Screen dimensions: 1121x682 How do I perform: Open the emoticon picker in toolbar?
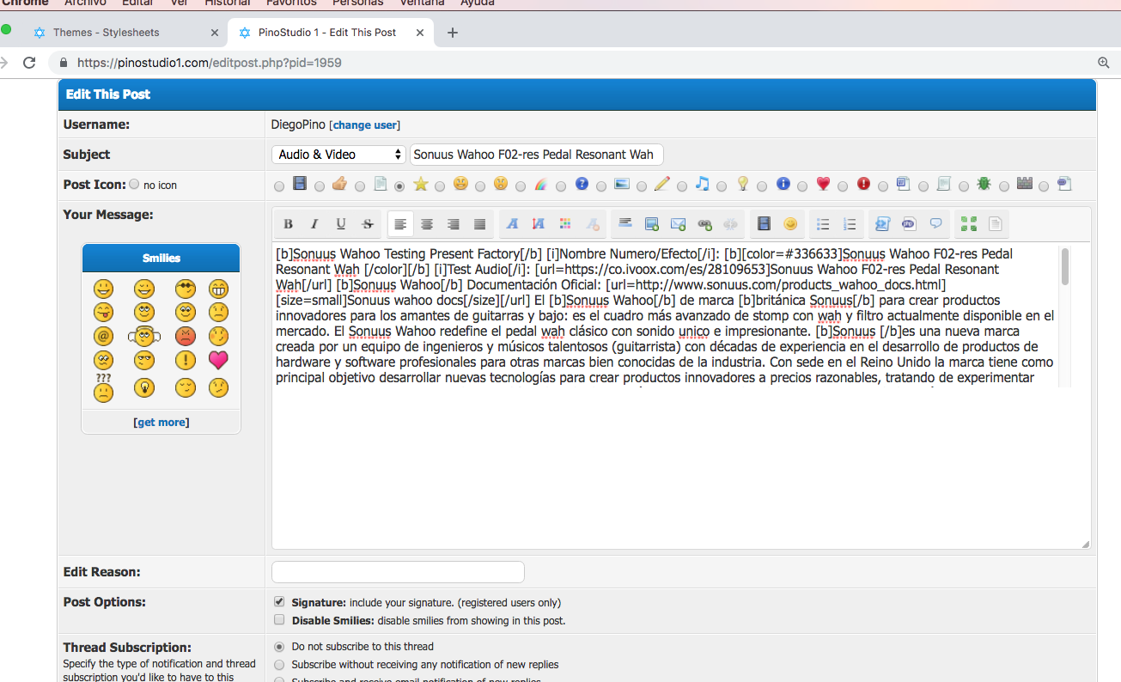pos(790,224)
